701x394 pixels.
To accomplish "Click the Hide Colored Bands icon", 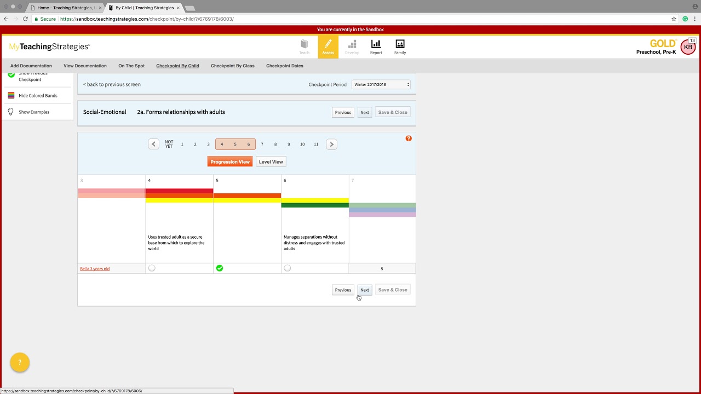I will (x=11, y=95).
